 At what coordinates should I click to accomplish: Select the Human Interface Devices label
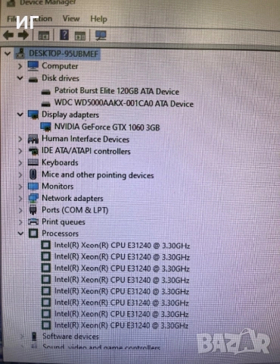pyautogui.click(x=86, y=139)
